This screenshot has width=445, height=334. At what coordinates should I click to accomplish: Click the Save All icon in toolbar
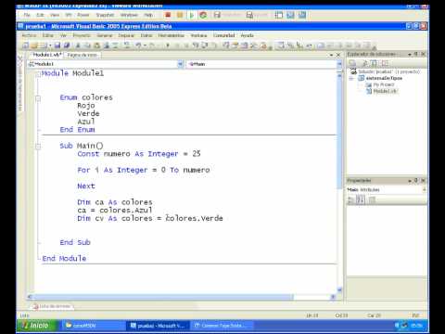pyautogui.click(x=67, y=45)
